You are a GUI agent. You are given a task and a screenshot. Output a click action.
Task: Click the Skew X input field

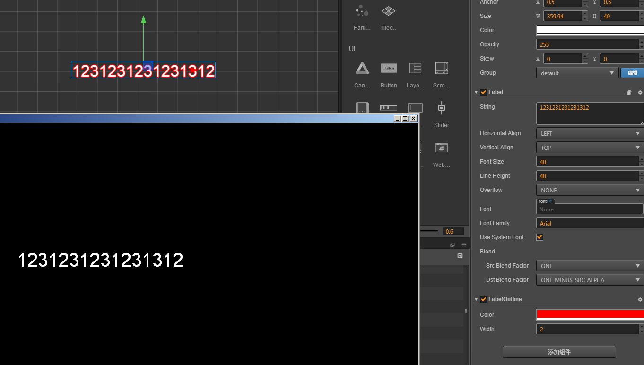(x=563, y=59)
